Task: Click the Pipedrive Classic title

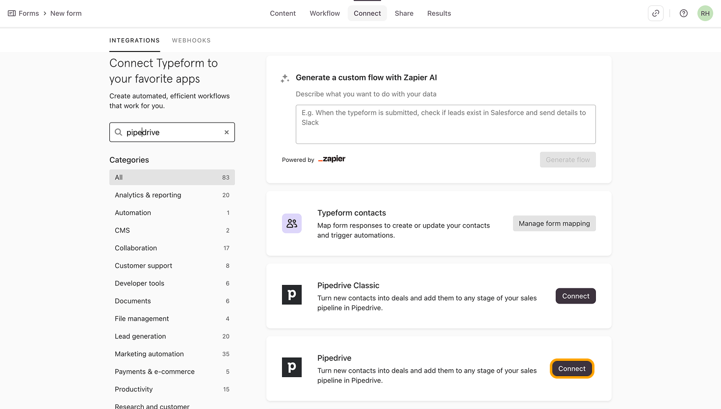Action: (x=348, y=285)
